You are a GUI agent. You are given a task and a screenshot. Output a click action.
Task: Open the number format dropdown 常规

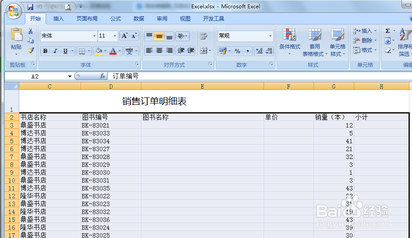(x=270, y=36)
